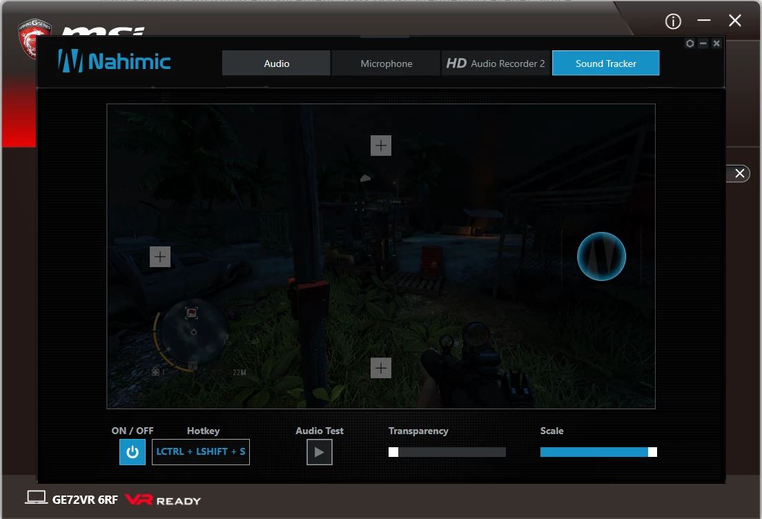Close the MSI Dragon Center window
Image resolution: width=762 pixels, height=519 pixels.
coord(735,21)
